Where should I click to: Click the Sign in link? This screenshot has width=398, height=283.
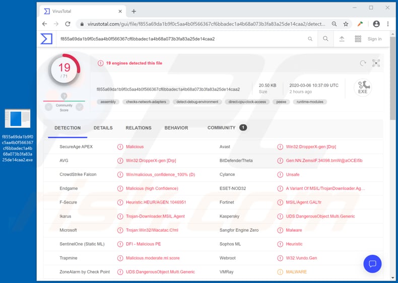[x=374, y=39]
